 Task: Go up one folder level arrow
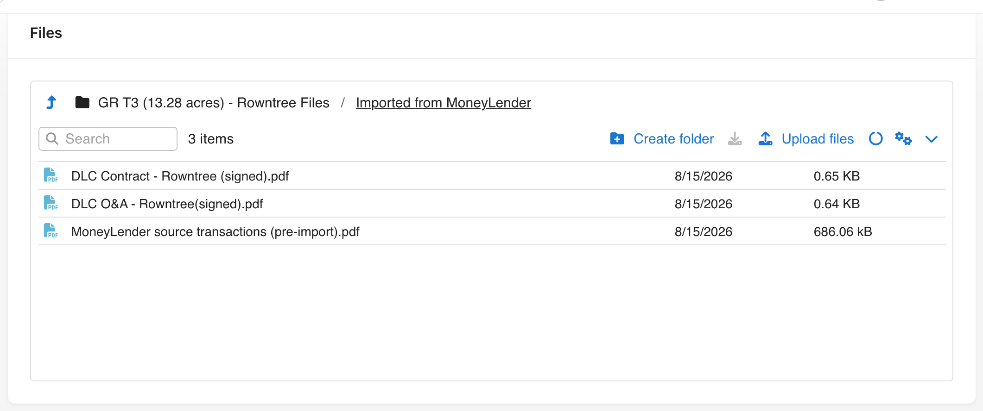[x=51, y=102]
